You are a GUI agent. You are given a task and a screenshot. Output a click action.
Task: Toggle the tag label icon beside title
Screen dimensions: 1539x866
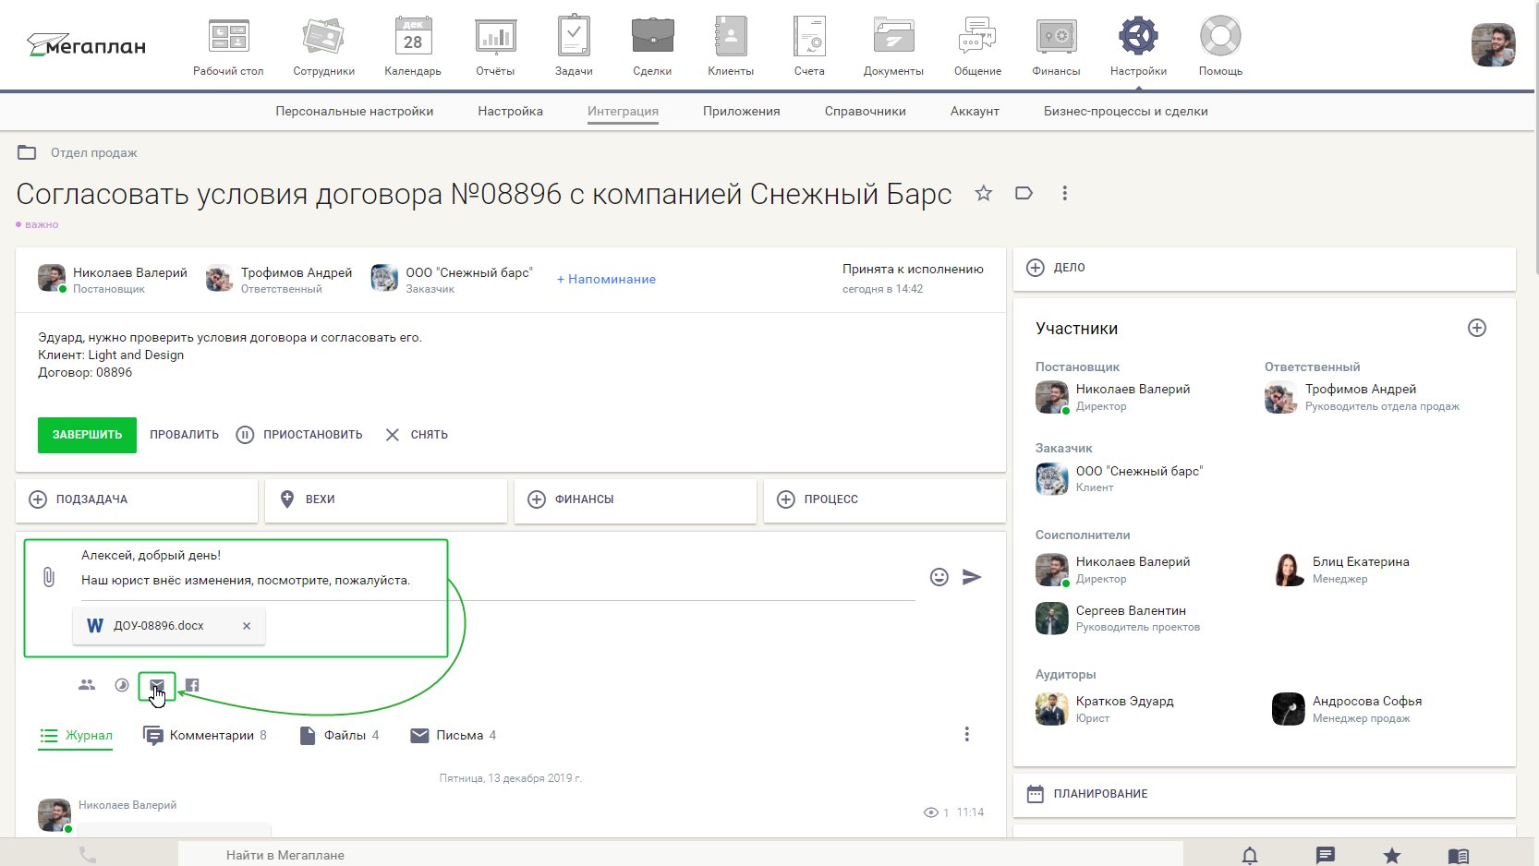pyautogui.click(x=1024, y=193)
